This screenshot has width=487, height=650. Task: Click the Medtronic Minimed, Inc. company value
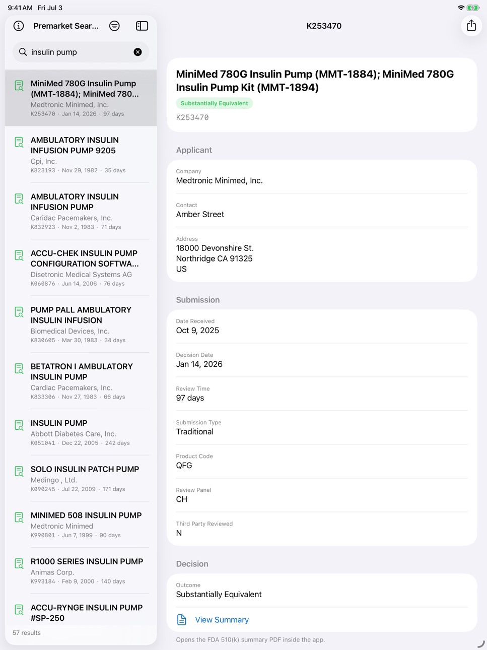click(x=219, y=180)
